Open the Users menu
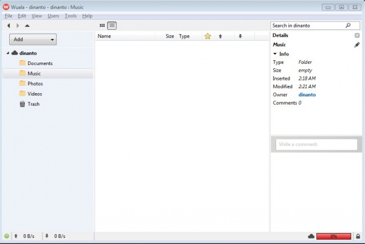This screenshot has width=365, height=244. coord(54,16)
